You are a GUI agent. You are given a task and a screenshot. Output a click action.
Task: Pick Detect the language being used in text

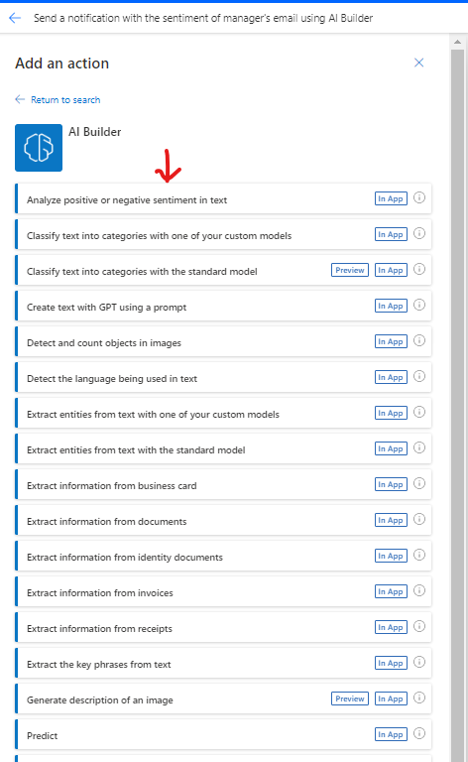(x=223, y=378)
